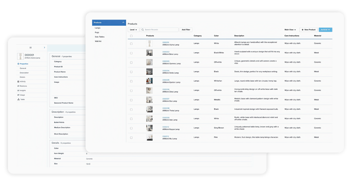This screenshot has height=187, width=352.
Task: Click the Product Name property in the General section
Action: pos(60,72)
